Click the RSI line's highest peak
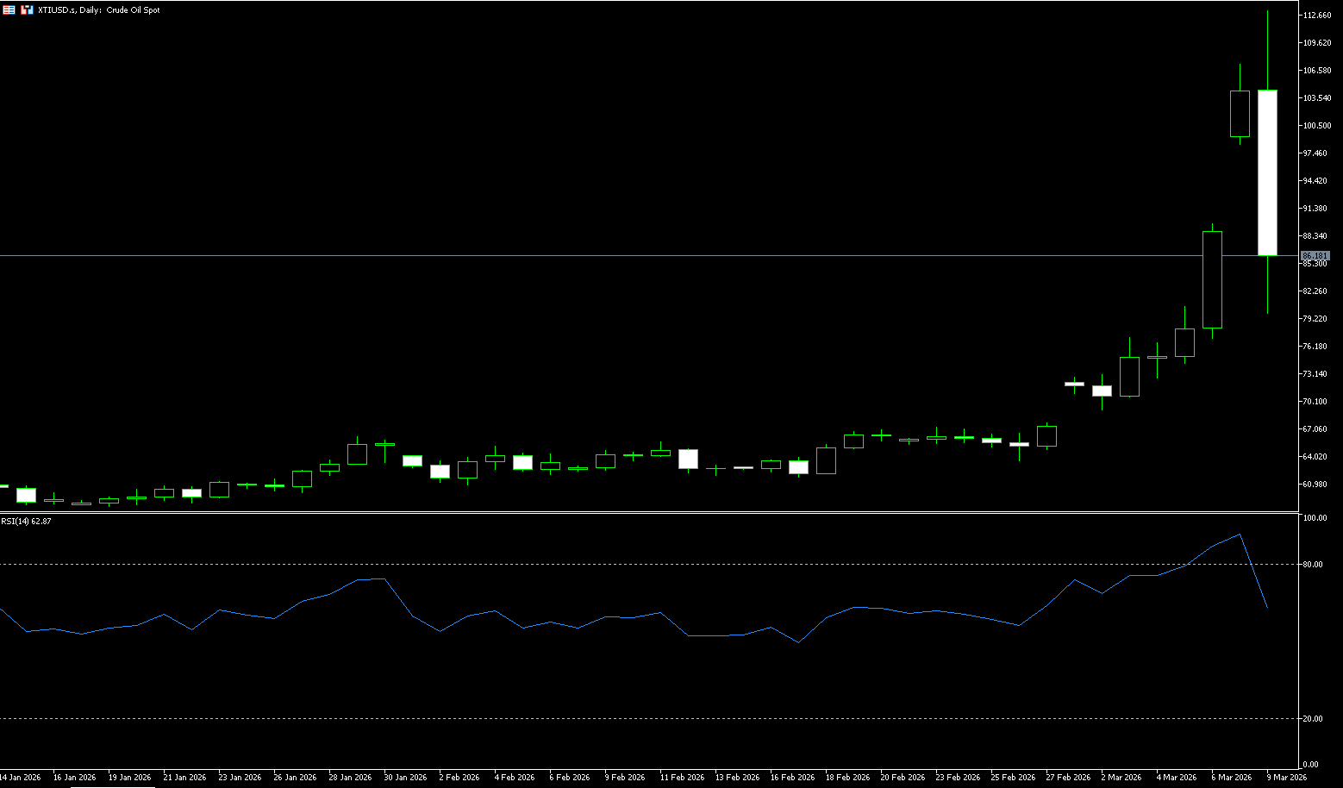 [x=1240, y=535]
